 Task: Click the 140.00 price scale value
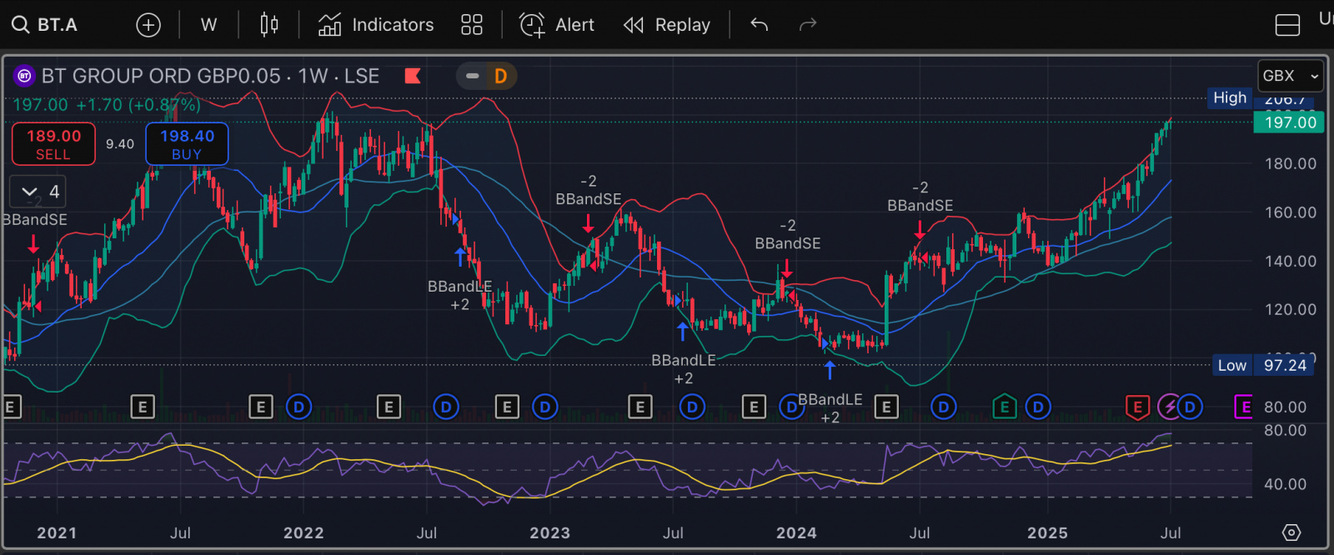(x=1291, y=261)
